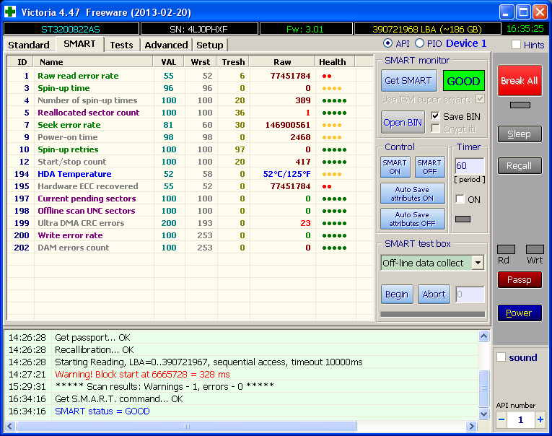The height and width of the screenshot is (436, 552).
Task: Switch to the Tests tab
Action: click(x=121, y=45)
